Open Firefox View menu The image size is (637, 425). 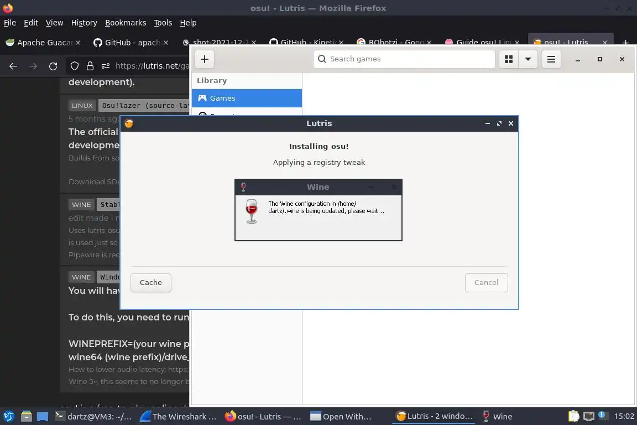[x=54, y=23]
